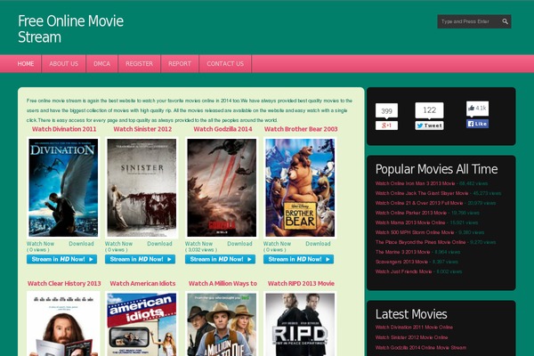Click the Godzilla movie poster

pos(222,188)
